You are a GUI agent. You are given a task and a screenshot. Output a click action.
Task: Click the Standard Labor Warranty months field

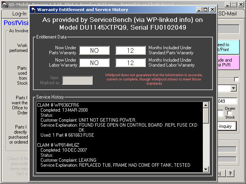[130, 62]
